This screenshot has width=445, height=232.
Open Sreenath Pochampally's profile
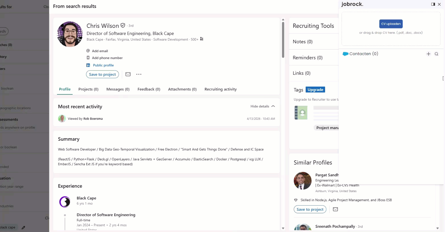[335, 227]
